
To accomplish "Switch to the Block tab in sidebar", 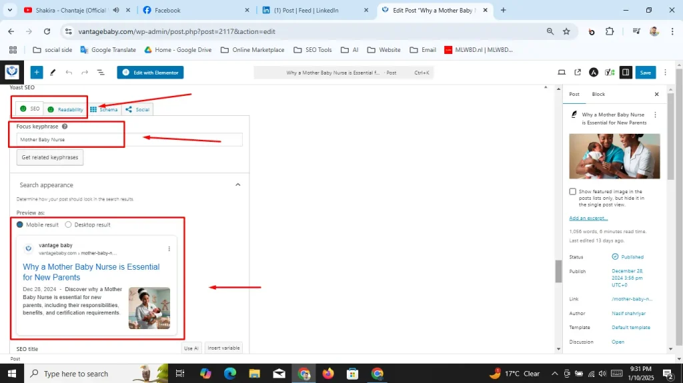I will click(598, 95).
